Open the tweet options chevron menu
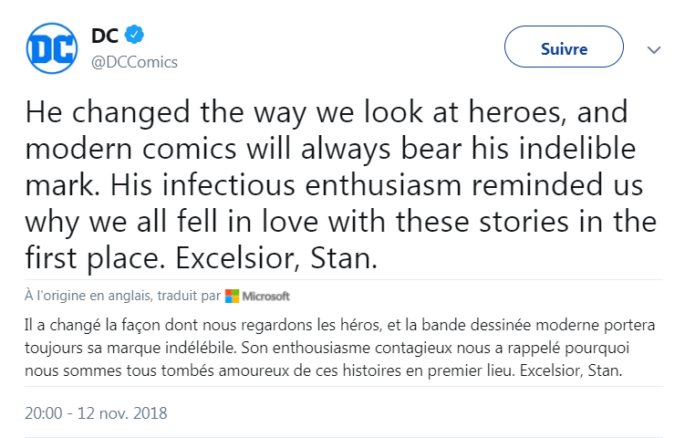The width and height of the screenshot is (685, 438). point(653,49)
